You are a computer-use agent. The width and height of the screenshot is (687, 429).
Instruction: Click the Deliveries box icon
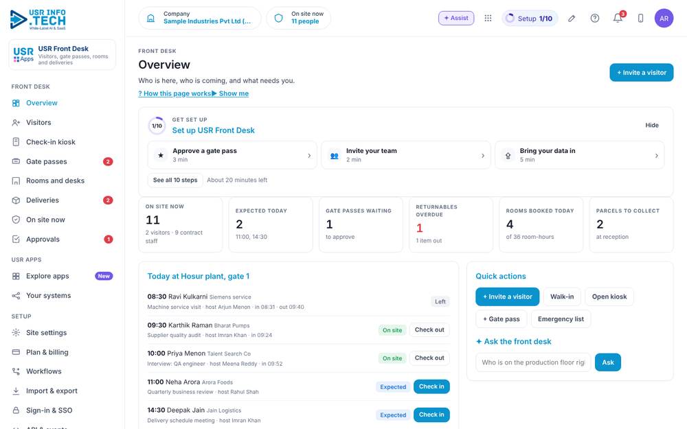pos(16,200)
